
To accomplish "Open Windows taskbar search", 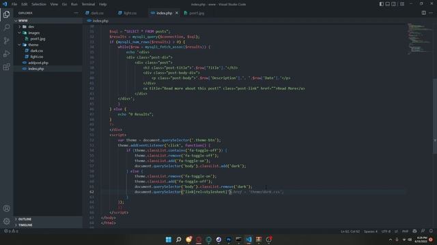I will tap(179, 240).
